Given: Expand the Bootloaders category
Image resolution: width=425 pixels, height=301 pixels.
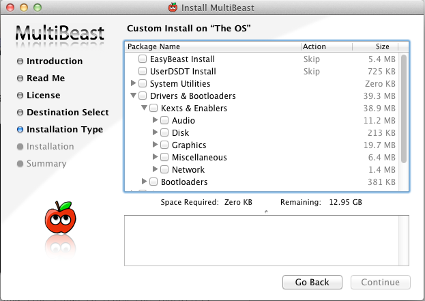Looking at the screenshot, I should 144,181.
